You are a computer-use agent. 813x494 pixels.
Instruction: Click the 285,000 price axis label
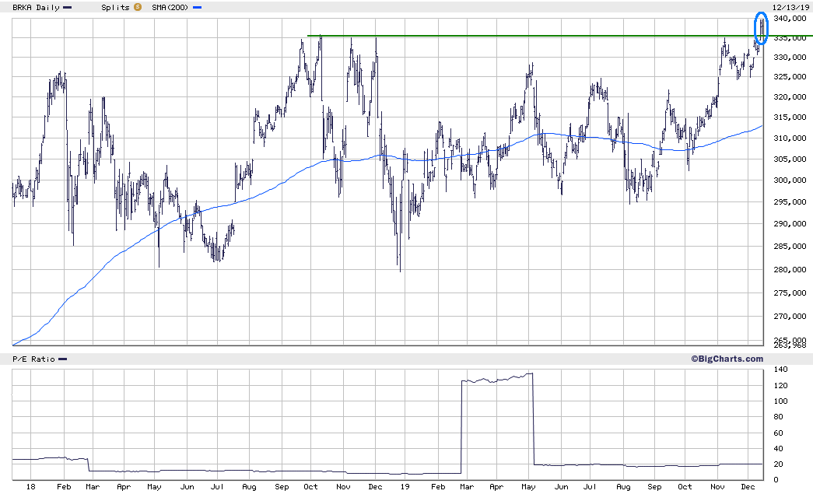coord(790,247)
